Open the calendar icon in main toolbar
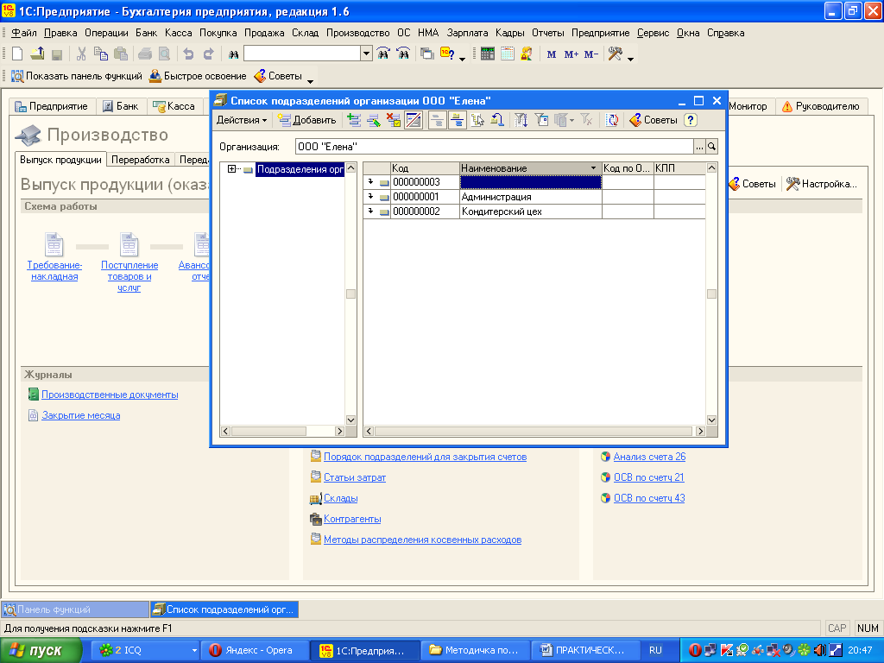Image resolution: width=884 pixels, height=663 pixels. 508,54
